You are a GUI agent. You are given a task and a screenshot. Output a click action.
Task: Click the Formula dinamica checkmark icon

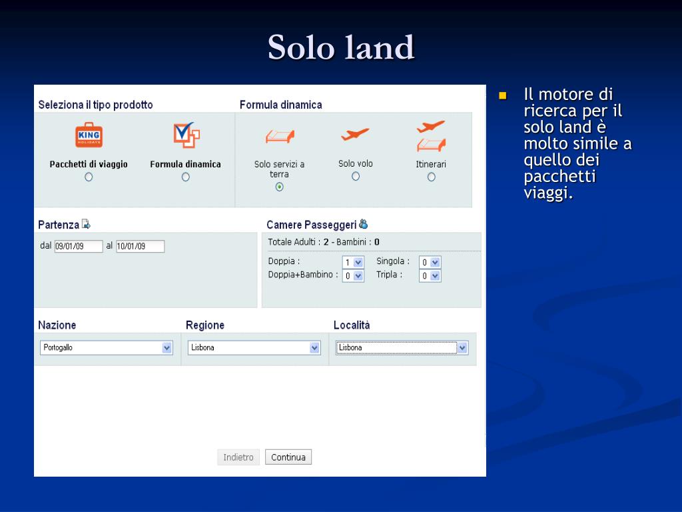(x=186, y=135)
